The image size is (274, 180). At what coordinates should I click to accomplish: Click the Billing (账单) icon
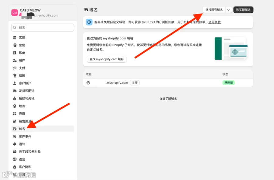15,53
